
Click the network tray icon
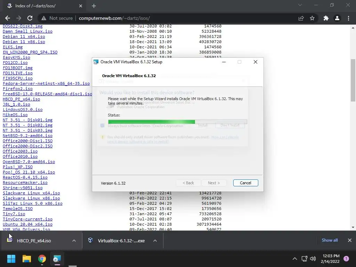pos(305,259)
